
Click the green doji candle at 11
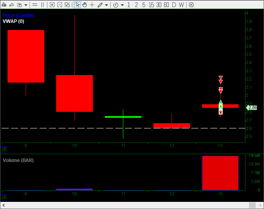(123, 117)
